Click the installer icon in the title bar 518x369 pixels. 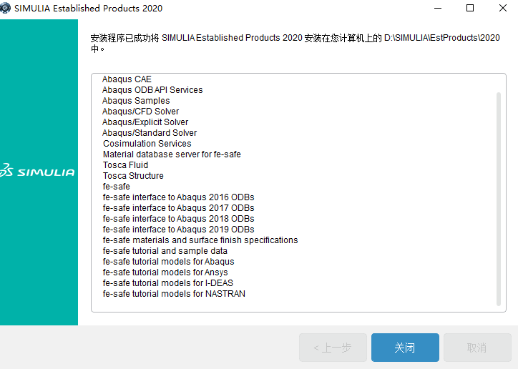5,8
